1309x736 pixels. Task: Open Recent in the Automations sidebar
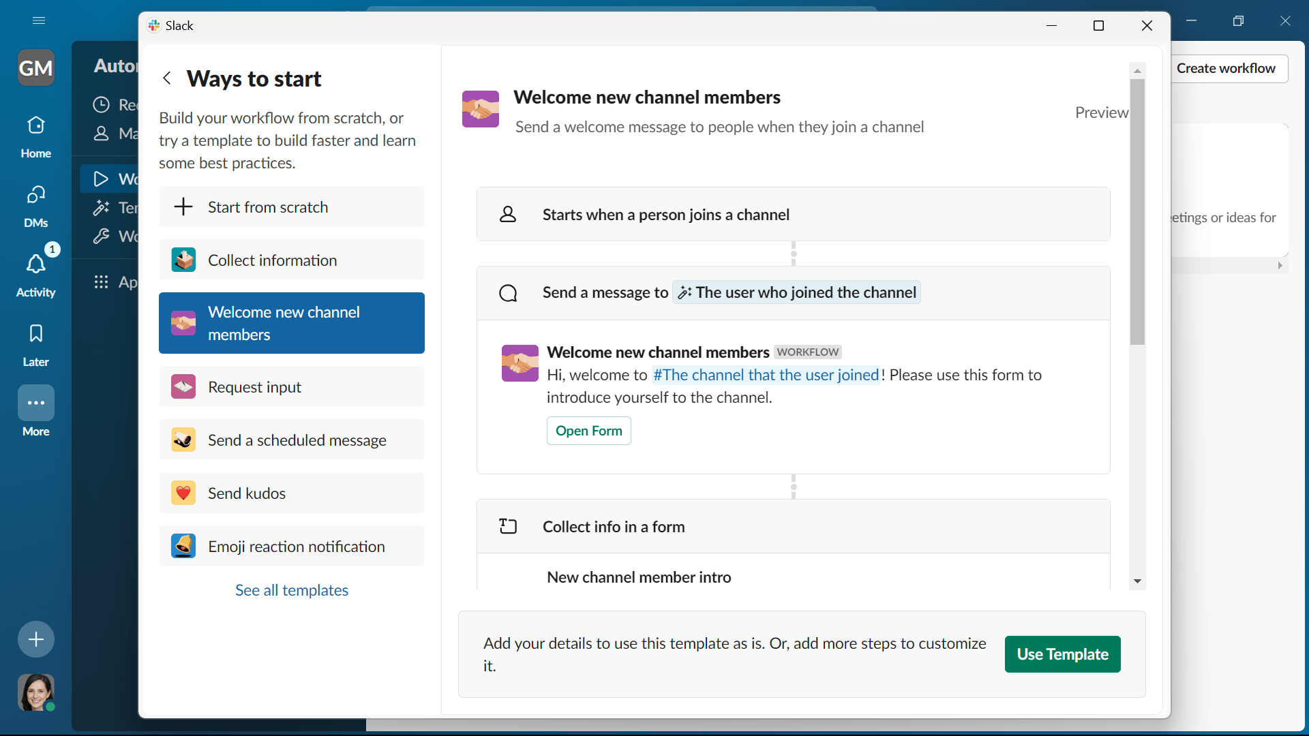pos(101,104)
